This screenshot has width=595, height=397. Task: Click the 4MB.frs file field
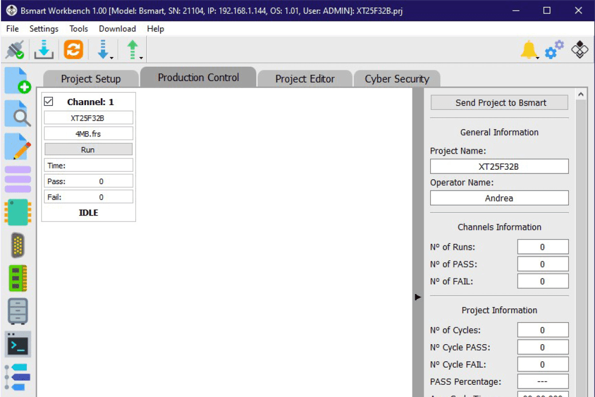click(x=89, y=133)
